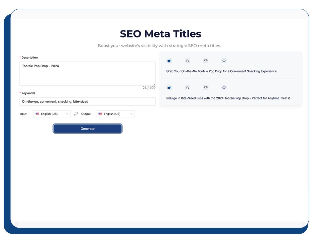
Task: Swap the input and output languages
Action: (76, 114)
